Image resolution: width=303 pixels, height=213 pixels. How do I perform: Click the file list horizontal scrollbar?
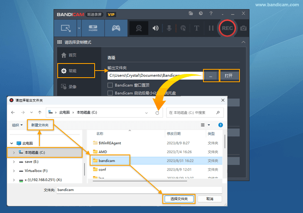pyautogui.click(x=140, y=181)
